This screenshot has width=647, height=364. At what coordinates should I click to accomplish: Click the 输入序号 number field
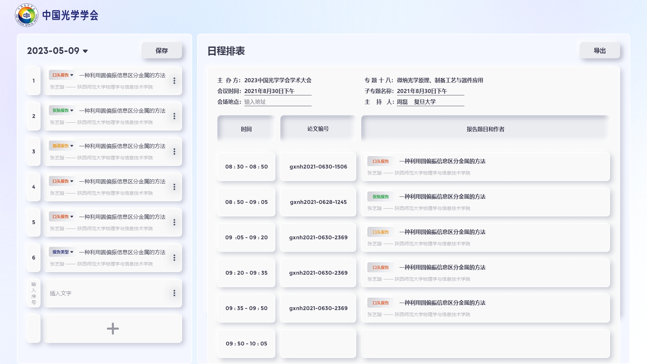click(34, 293)
